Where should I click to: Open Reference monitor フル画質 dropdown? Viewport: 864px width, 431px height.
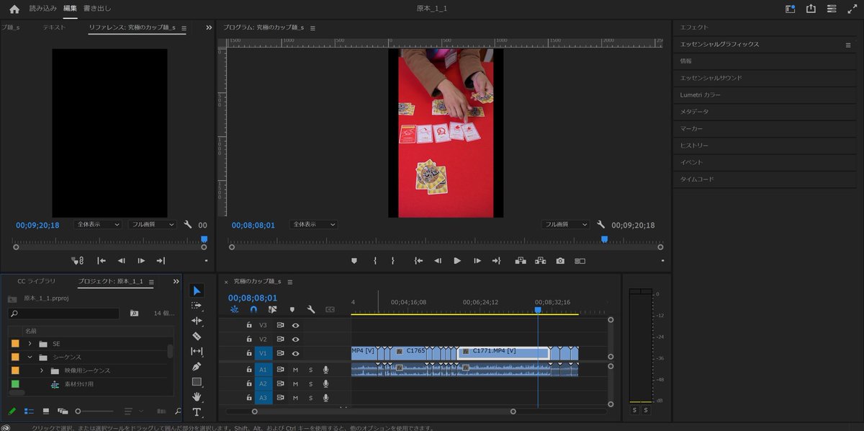152,225
